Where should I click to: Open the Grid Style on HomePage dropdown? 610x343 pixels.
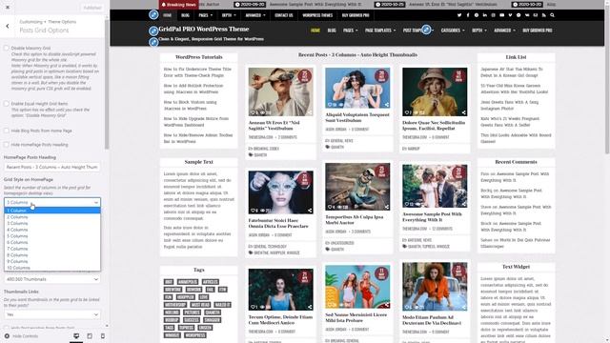[52, 202]
